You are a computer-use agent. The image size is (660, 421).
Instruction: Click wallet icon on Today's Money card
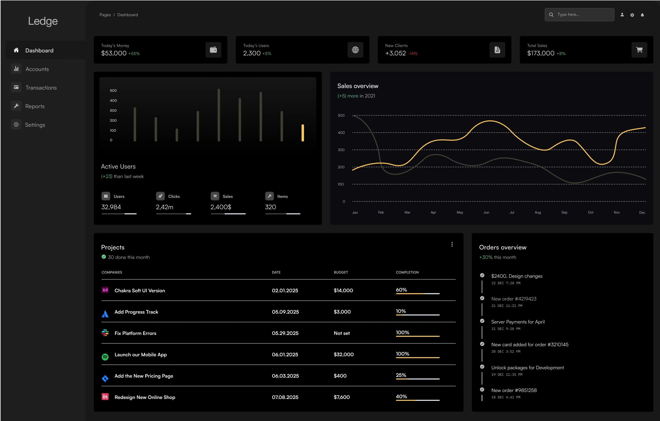[x=213, y=50]
